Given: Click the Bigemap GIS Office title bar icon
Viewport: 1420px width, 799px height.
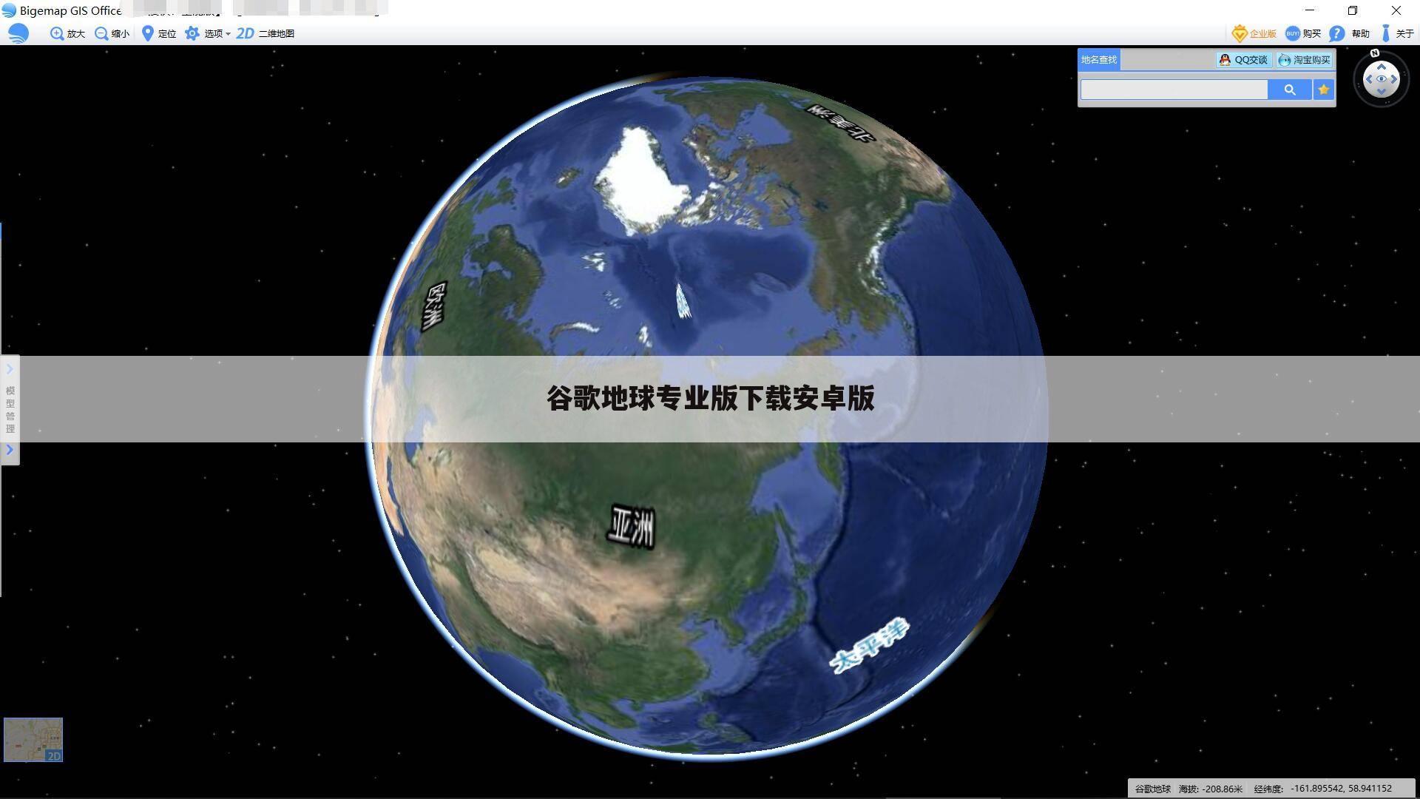Looking at the screenshot, I should pyautogui.click(x=9, y=10).
